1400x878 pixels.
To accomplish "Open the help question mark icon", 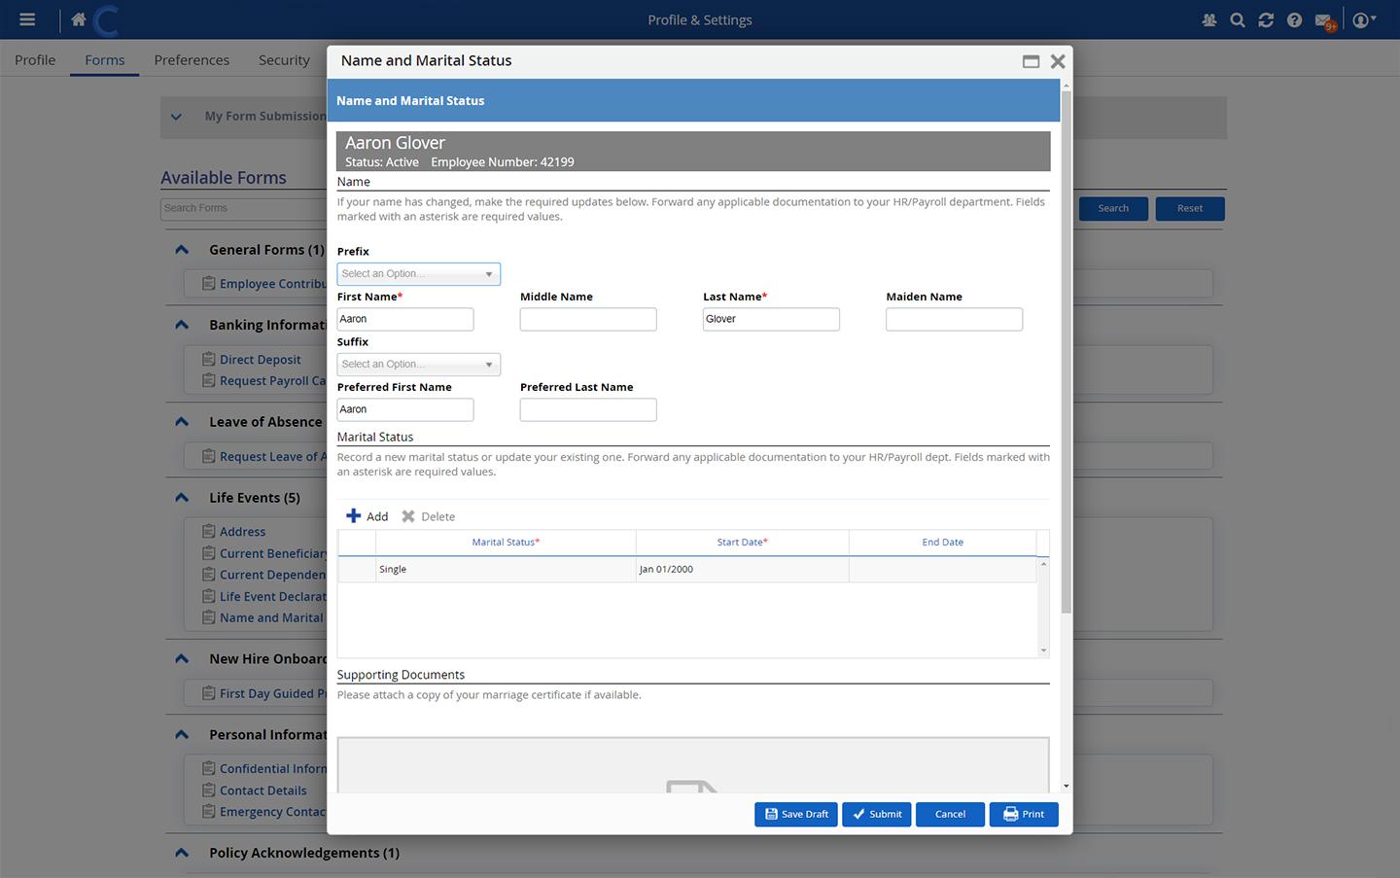I will pos(1294,19).
